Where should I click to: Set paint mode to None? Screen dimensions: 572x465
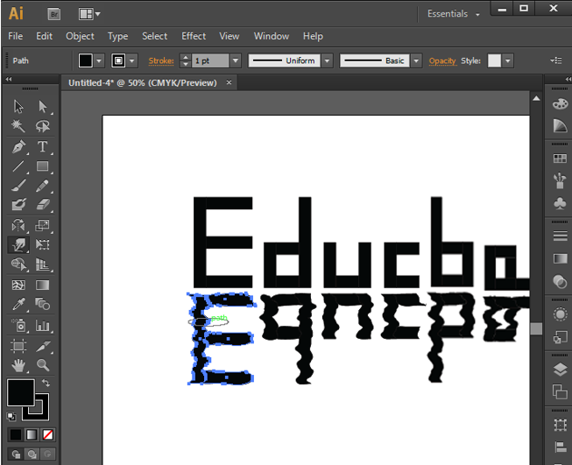[48, 434]
